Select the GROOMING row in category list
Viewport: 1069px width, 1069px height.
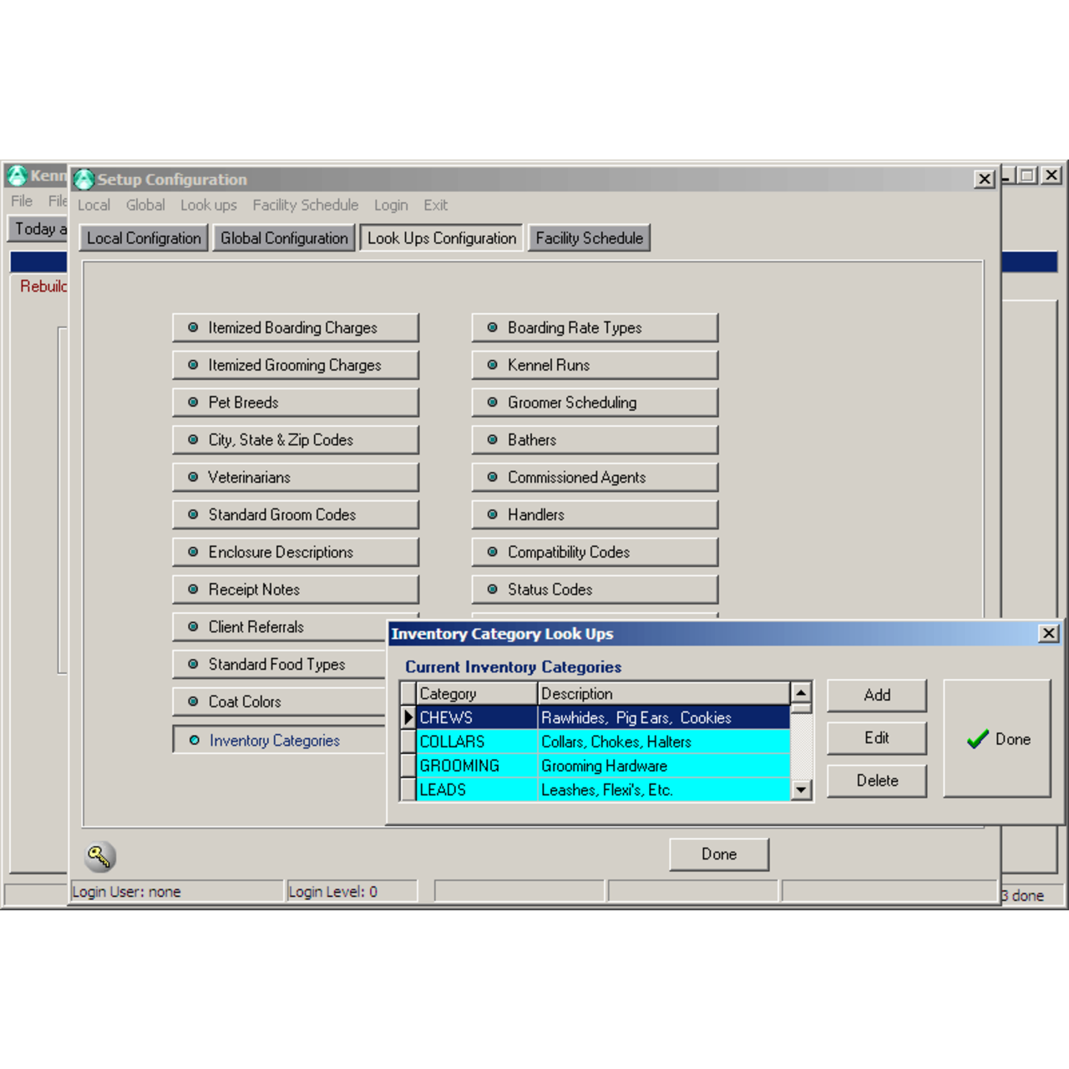tap(476, 766)
